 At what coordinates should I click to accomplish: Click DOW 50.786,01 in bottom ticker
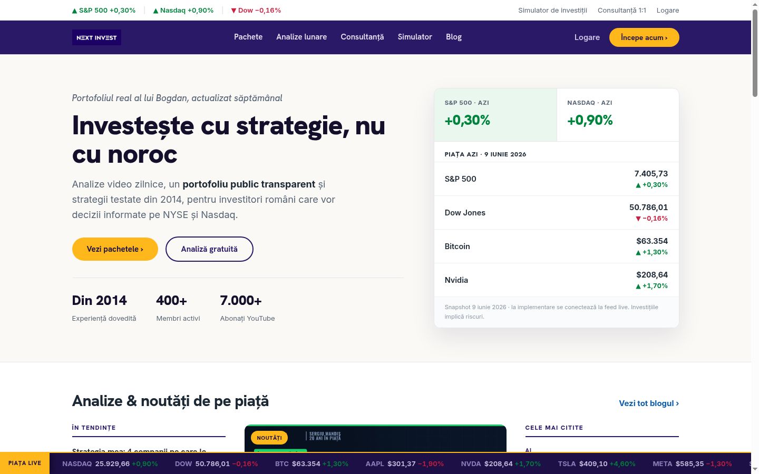click(216, 464)
